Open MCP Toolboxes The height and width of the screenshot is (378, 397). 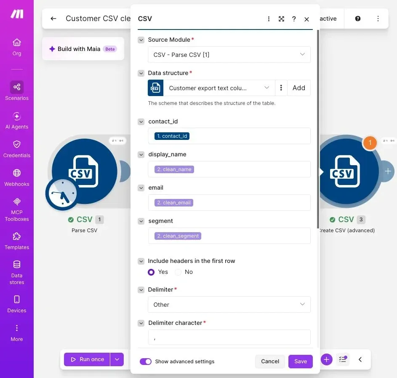coord(17,209)
